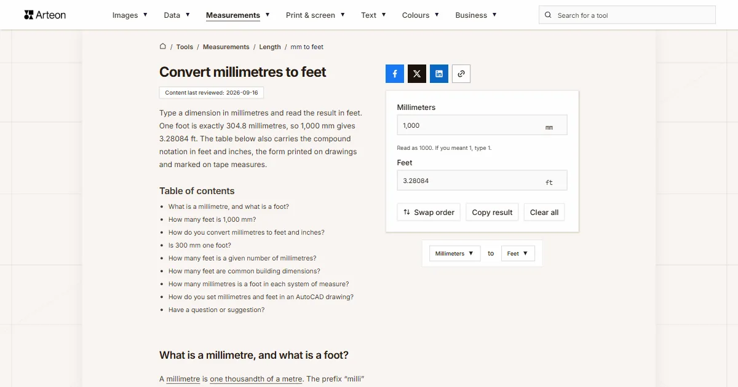Jump to 'How many feet is a given number of millimetres?'
738x387 pixels.
pyautogui.click(x=242, y=258)
